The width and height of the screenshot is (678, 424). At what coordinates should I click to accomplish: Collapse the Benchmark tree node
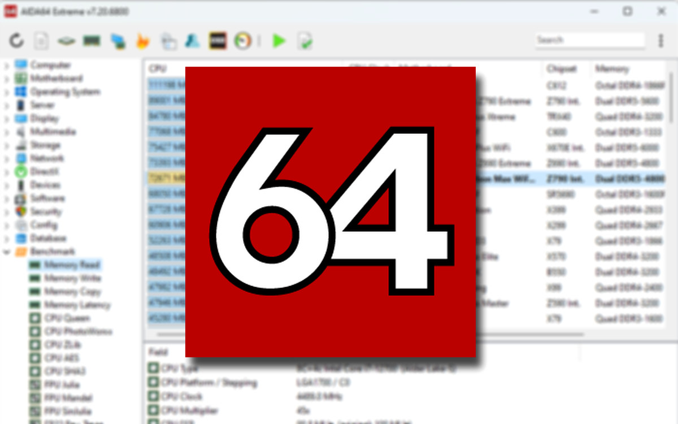6,252
